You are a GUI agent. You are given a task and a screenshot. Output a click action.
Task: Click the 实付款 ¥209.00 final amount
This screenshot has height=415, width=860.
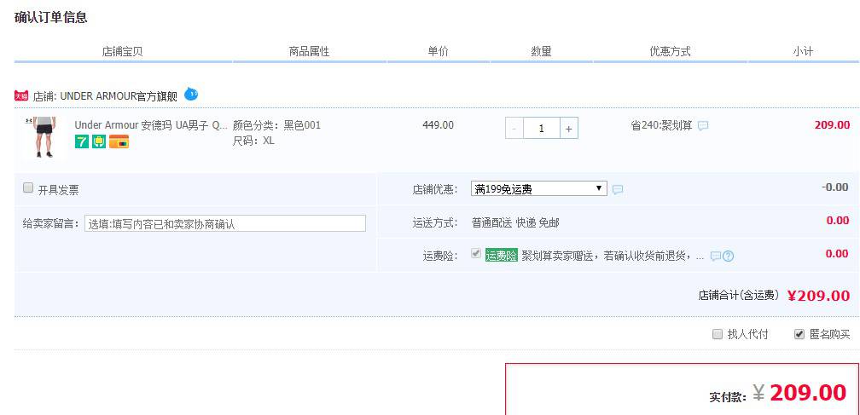pyautogui.click(x=778, y=393)
